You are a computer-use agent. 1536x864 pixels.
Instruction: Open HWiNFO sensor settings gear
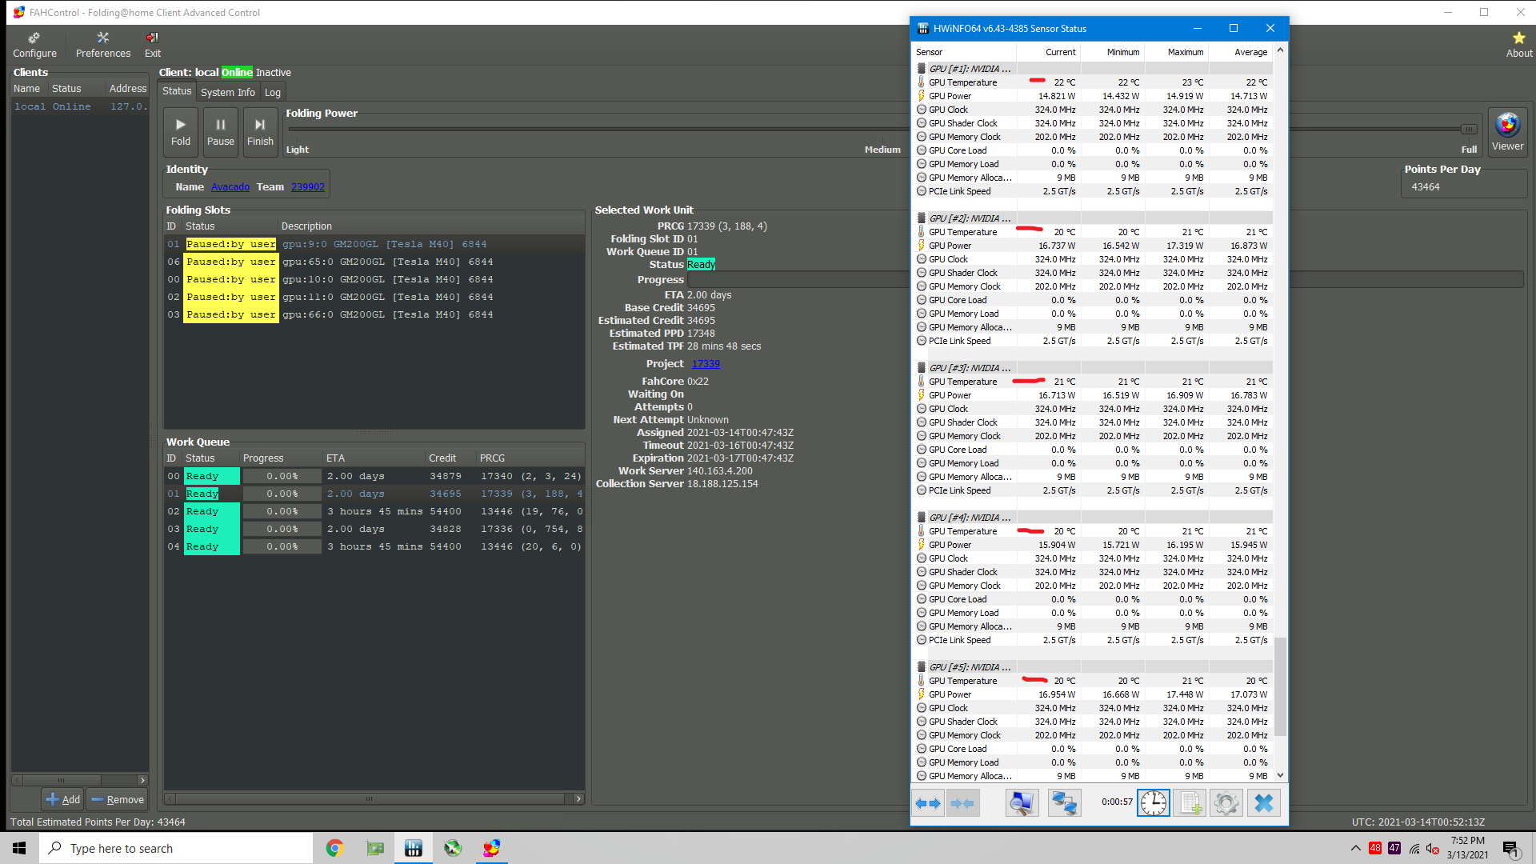1226,803
